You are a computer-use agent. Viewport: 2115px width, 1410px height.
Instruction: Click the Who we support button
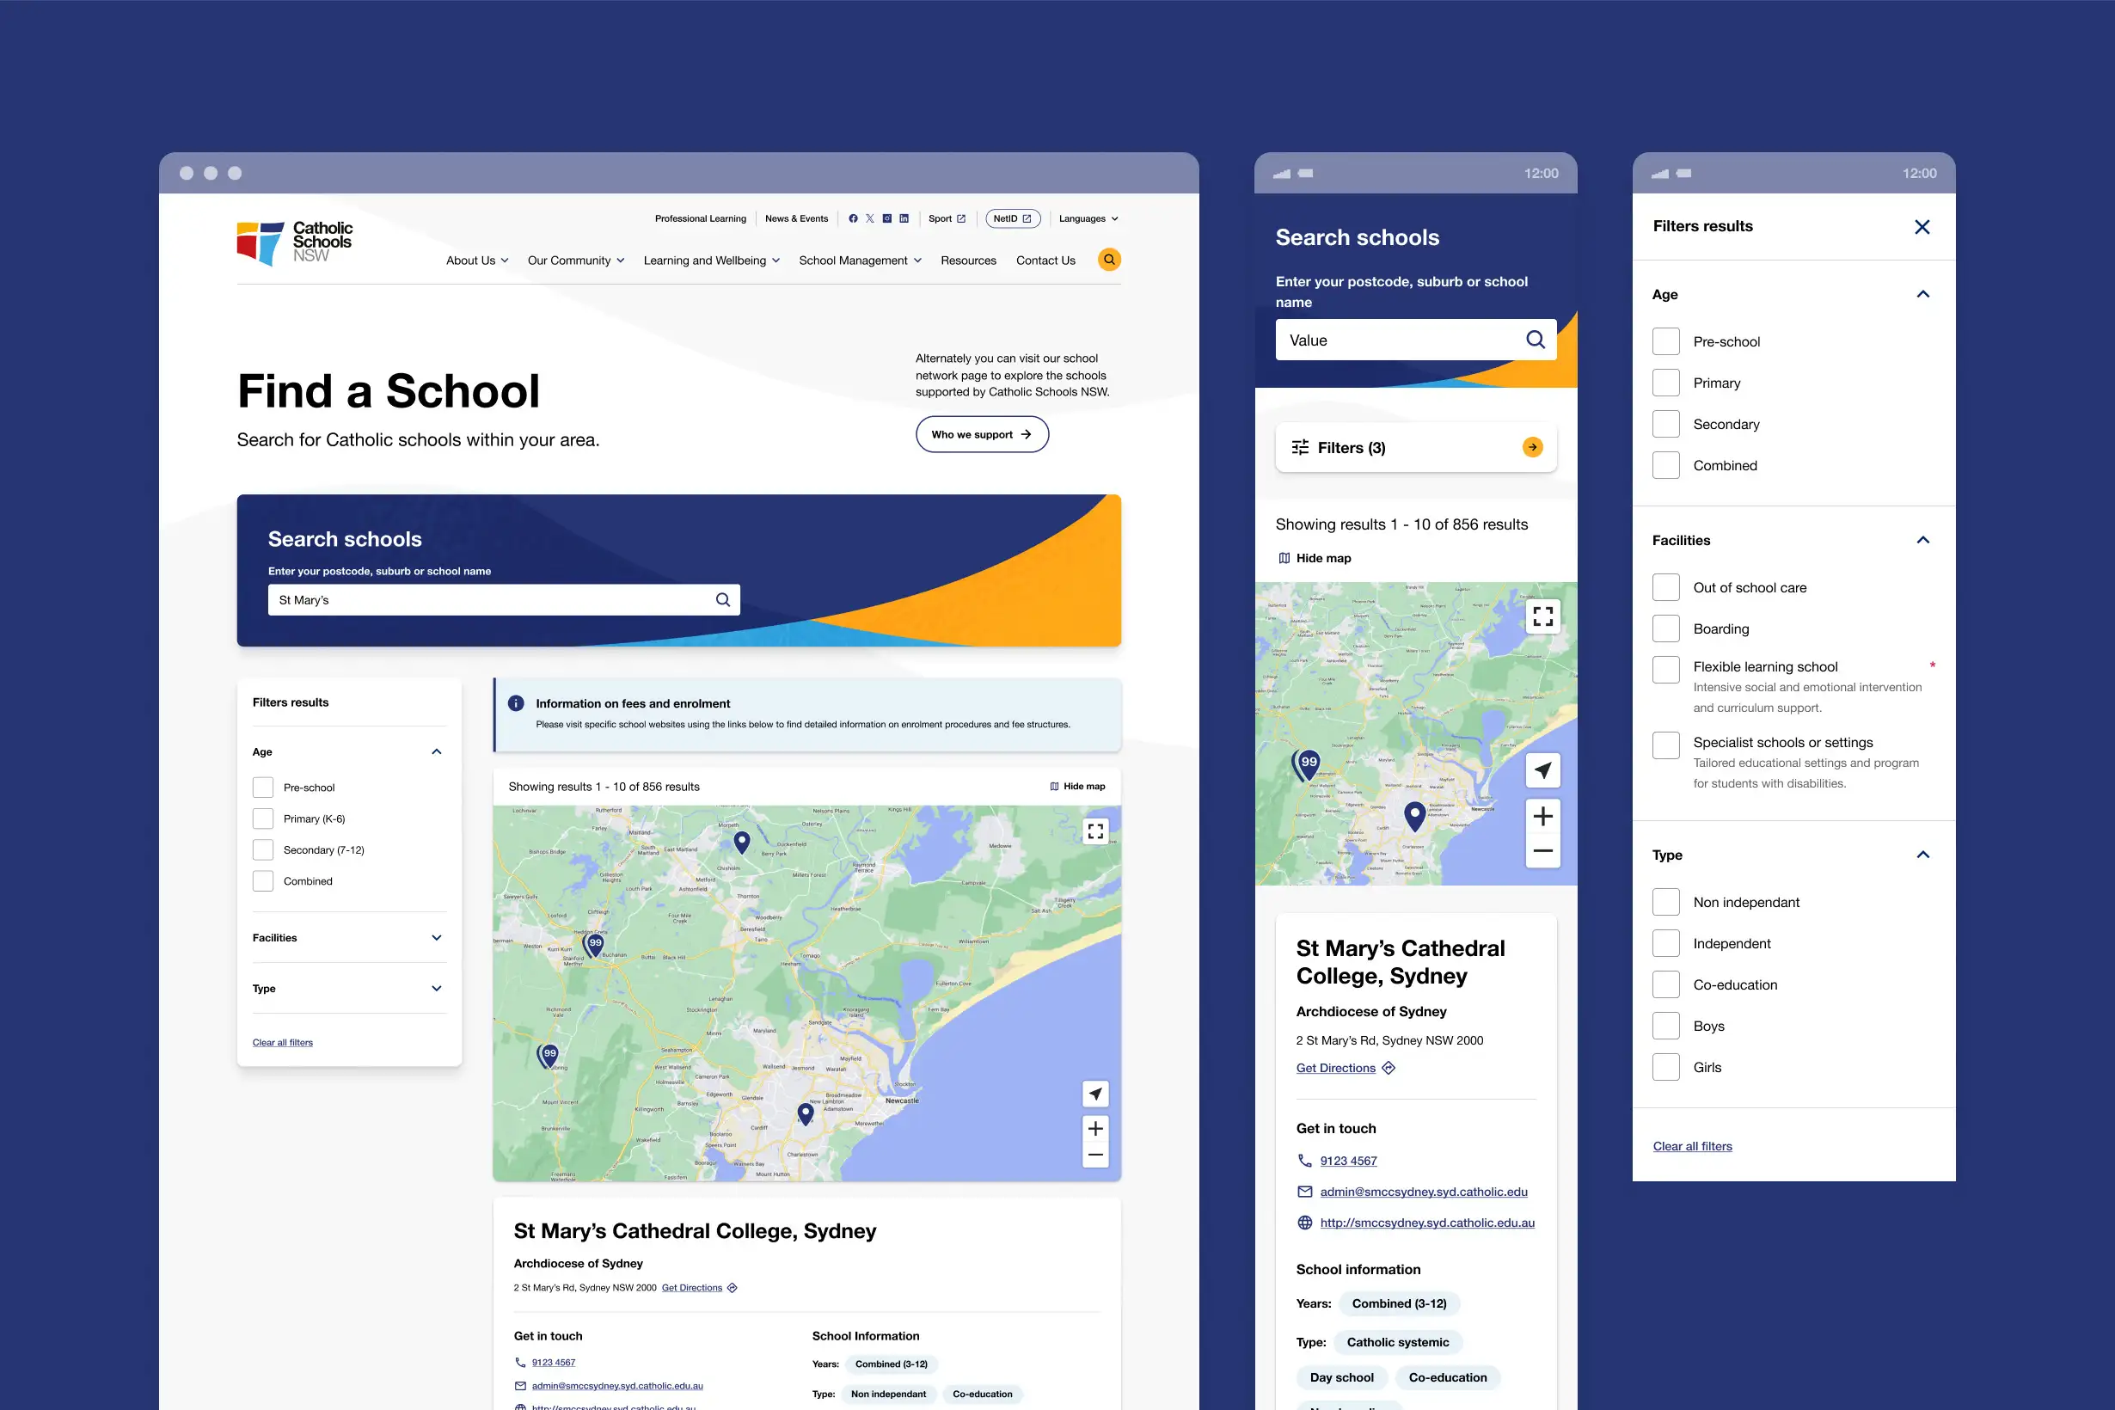pyautogui.click(x=982, y=433)
